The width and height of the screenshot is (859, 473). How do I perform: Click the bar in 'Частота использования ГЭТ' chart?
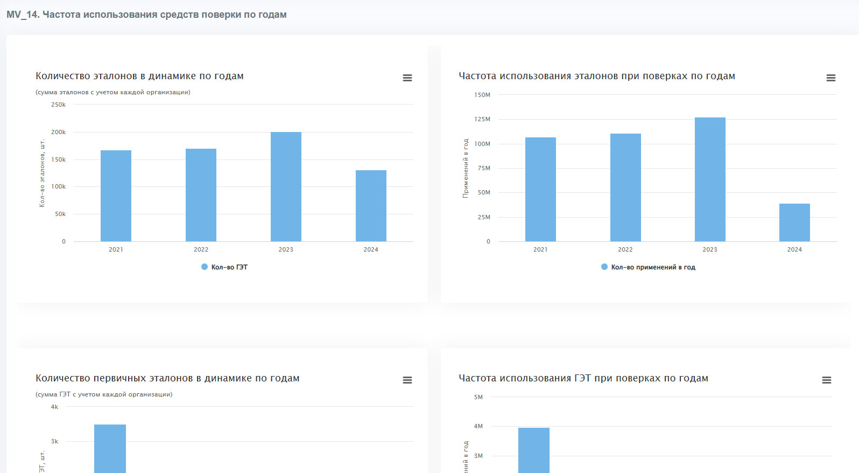point(534,450)
